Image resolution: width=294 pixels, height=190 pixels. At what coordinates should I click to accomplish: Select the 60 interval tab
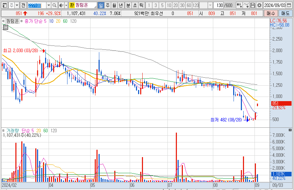[189, 5]
